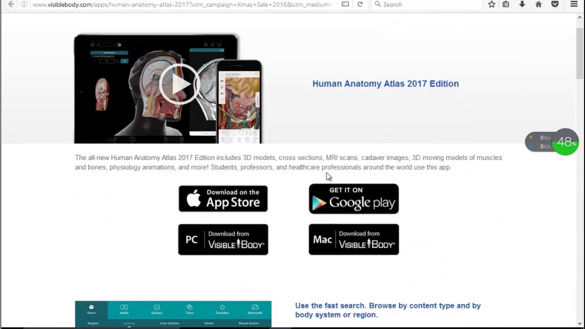Play the Human Anatomy Atlas promo video
Image resolution: width=585 pixels, height=329 pixels.
[179, 85]
